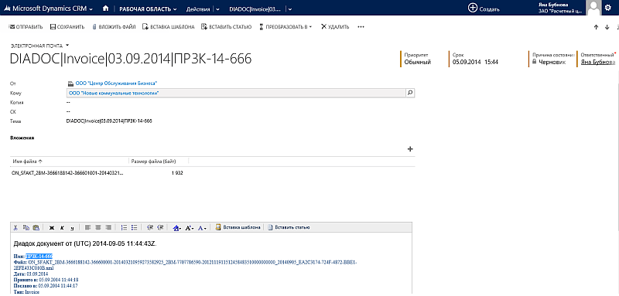
Task: Open the Microsoft Dynamics CRM menu
Action: [47, 9]
